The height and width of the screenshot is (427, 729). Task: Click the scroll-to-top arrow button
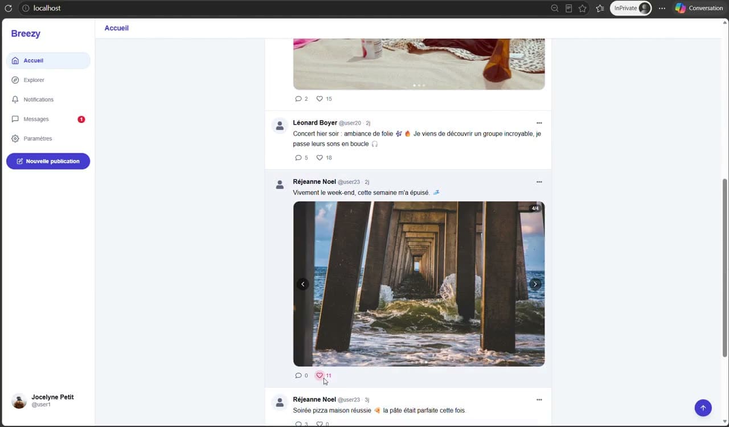click(x=703, y=408)
